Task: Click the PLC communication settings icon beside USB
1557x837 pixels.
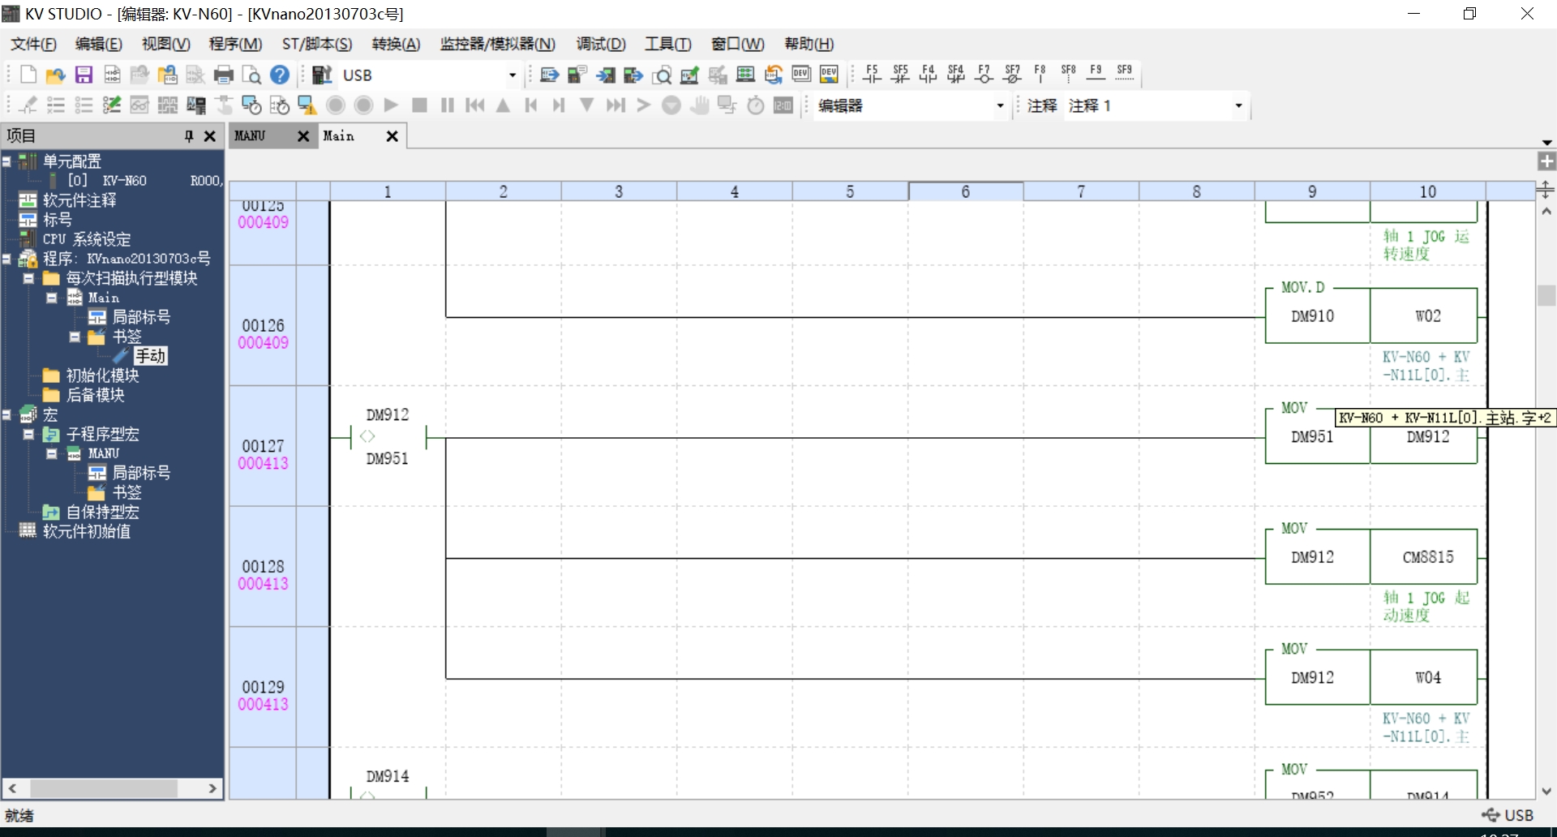Action: click(x=322, y=75)
